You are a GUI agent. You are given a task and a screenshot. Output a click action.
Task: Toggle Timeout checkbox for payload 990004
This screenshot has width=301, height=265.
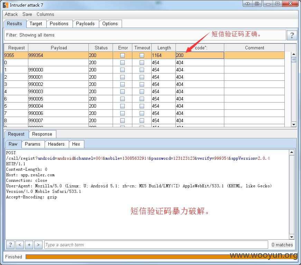point(142,106)
